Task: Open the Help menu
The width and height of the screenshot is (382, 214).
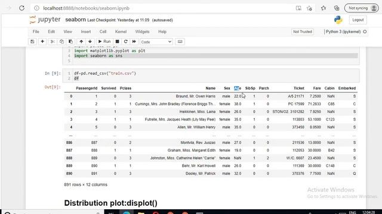Action: [x=162, y=32]
